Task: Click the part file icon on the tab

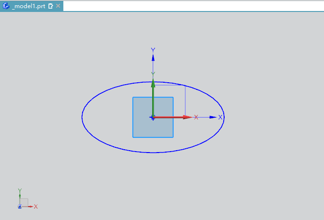Action: click(x=6, y=6)
